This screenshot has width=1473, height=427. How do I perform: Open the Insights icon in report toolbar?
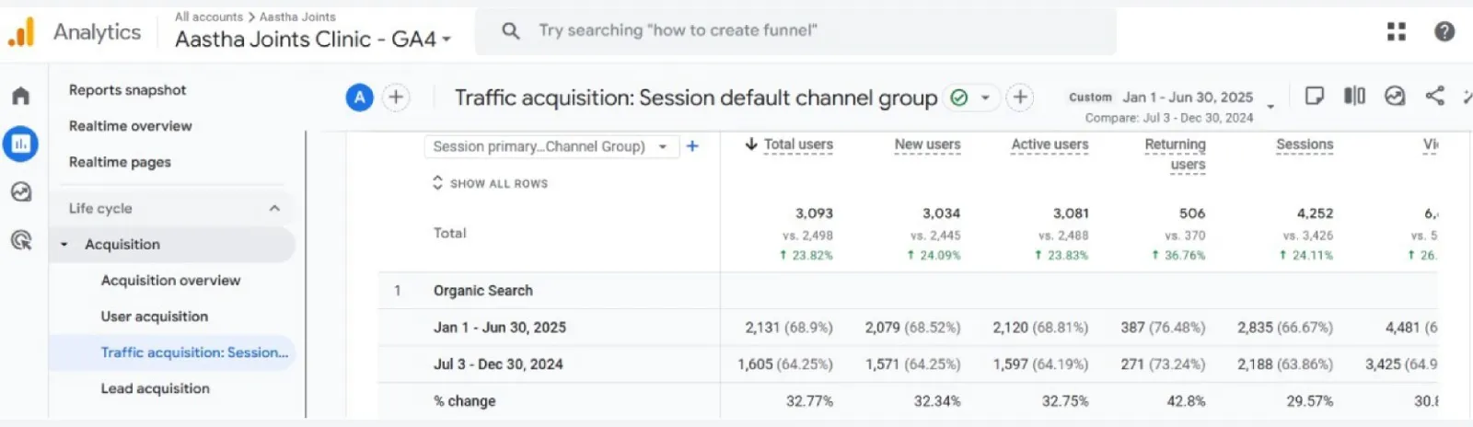[1395, 96]
